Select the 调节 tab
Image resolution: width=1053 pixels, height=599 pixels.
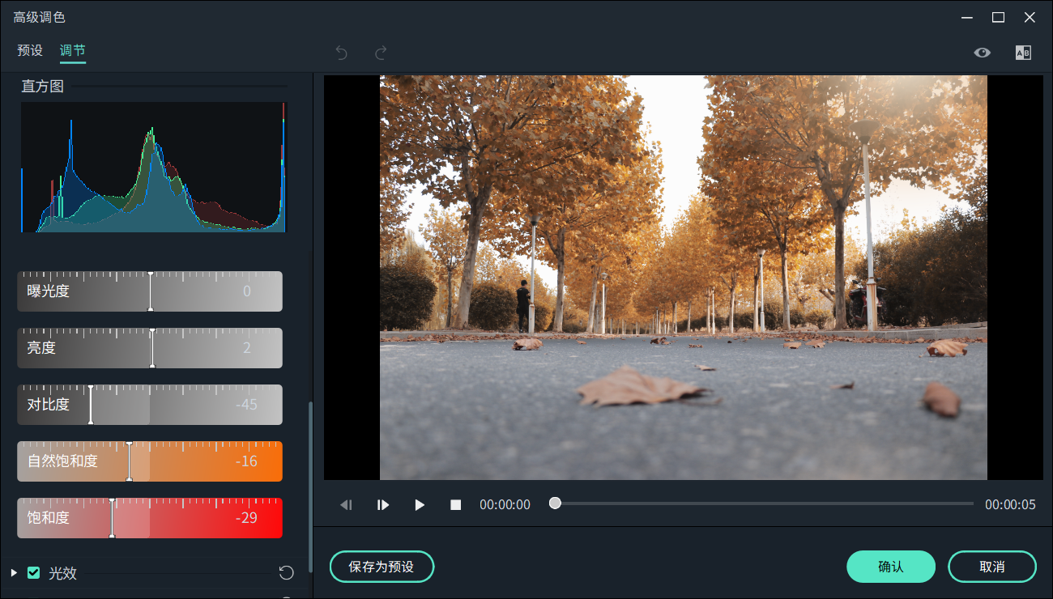[72, 50]
